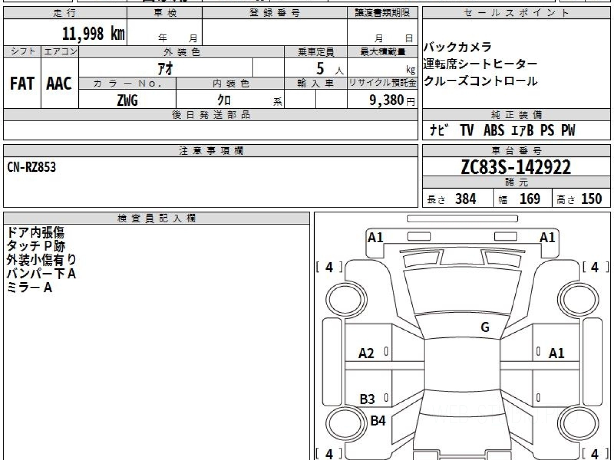614x460 pixels.
Task: Click the エアB airbag entry
Action: (522, 131)
